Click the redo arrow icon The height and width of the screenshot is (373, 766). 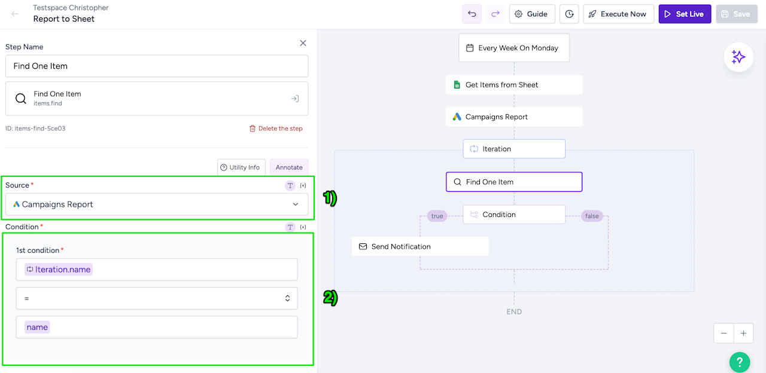click(495, 14)
